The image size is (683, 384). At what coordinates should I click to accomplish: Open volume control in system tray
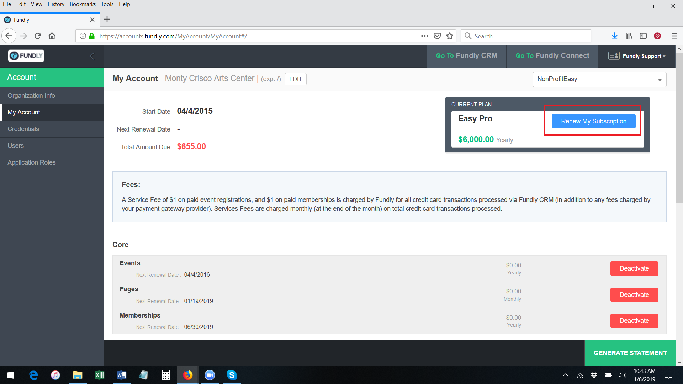click(622, 375)
